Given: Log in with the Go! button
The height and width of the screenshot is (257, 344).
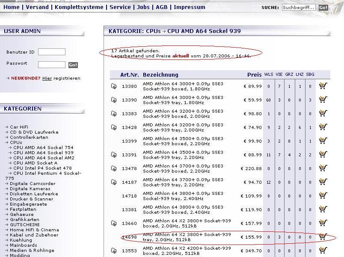Looking at the screenshot, I should [x=73, y=65].
